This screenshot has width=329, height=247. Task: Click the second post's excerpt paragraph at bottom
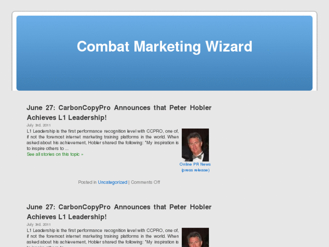pyautogui.click(x=103, y=237)
